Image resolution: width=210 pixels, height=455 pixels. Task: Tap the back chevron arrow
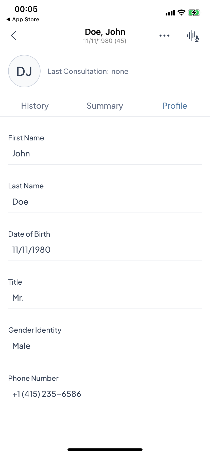coord(14,36)
